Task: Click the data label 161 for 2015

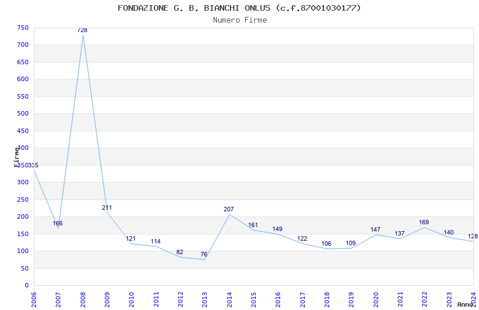Action: [253, 225]
